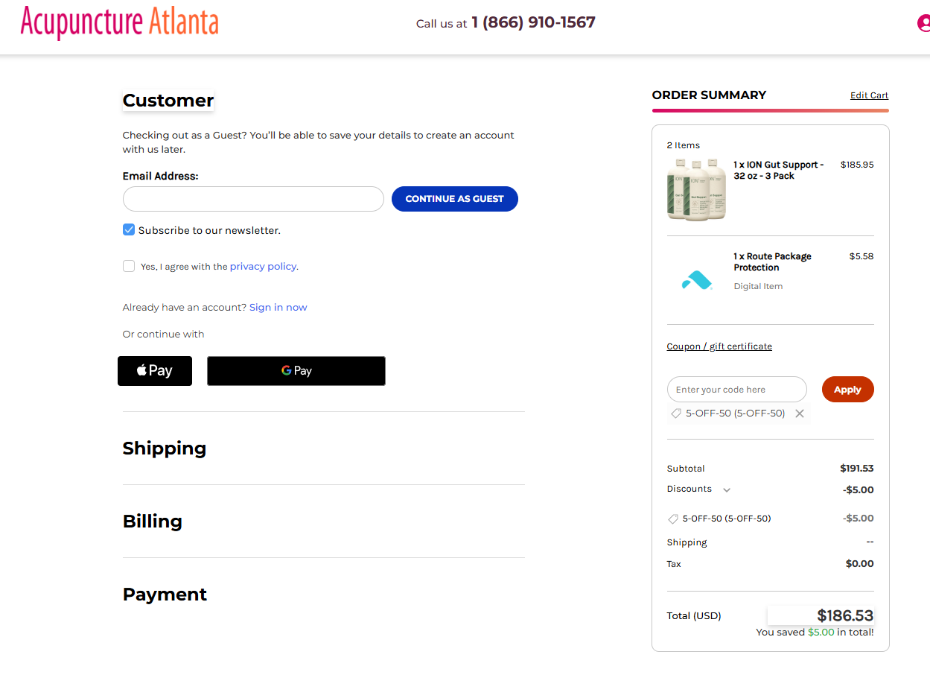
Task: Click Continue as Guest button
Action: [455, 199]
